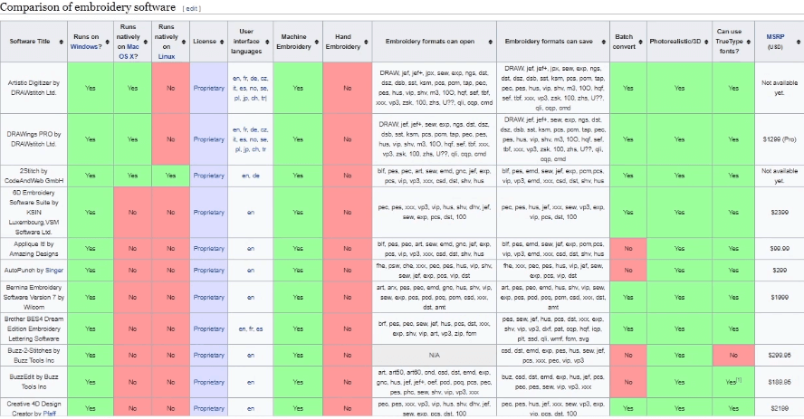
Task: Click footnote [1] in BuzzEdit TrueType cell
Action: pyautogui.click(x=739, y=380)
